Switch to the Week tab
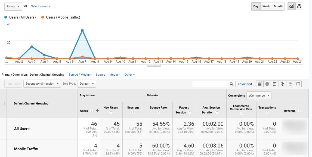This screenshot has width=312, height=157. (x=266, y=6)
